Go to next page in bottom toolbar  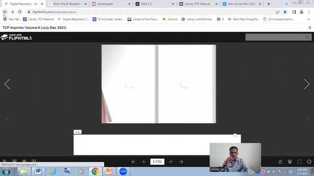(x=170, y=162)
